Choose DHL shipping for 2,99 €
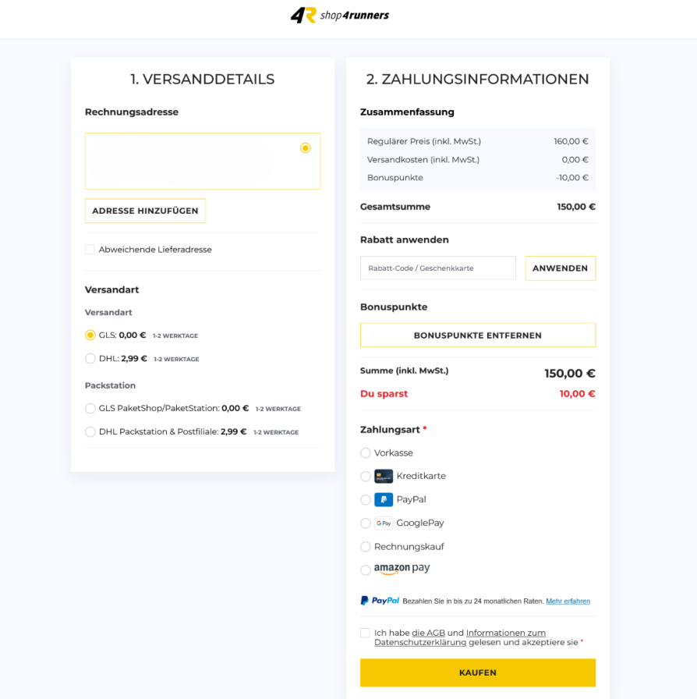The image size is (697, 699). pos(90,358)
